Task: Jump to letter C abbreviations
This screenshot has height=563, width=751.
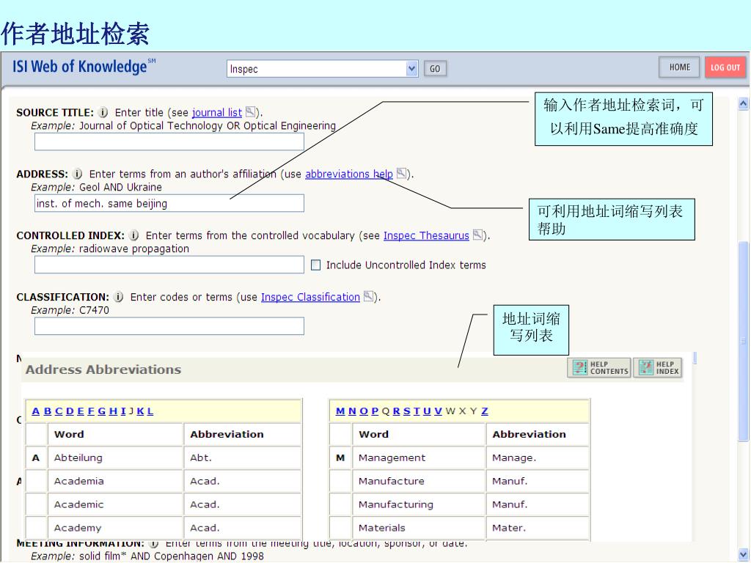Action: click(x=59, y=411)
